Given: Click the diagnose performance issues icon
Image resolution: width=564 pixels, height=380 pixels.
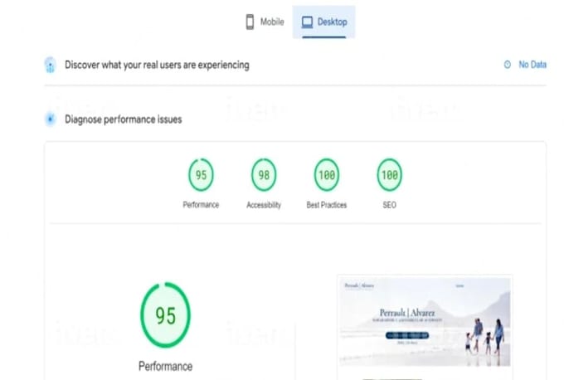Looking at the screenshot, I should click(51, 119).
